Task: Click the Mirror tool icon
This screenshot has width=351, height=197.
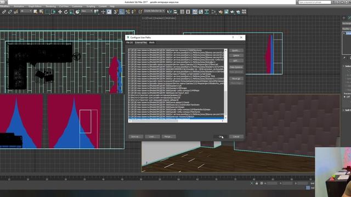Action: coord(169,12)
